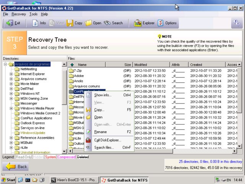Expand the MSBuild tree node

11,143
